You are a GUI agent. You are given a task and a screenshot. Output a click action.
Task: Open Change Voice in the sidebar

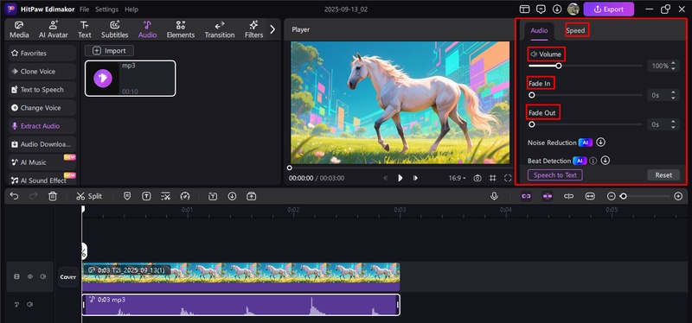[42, 107]
